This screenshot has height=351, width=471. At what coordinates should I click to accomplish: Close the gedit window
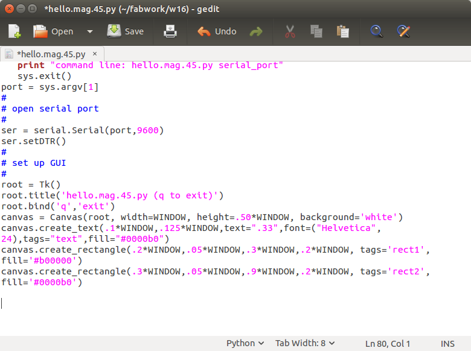click(9, 8)
